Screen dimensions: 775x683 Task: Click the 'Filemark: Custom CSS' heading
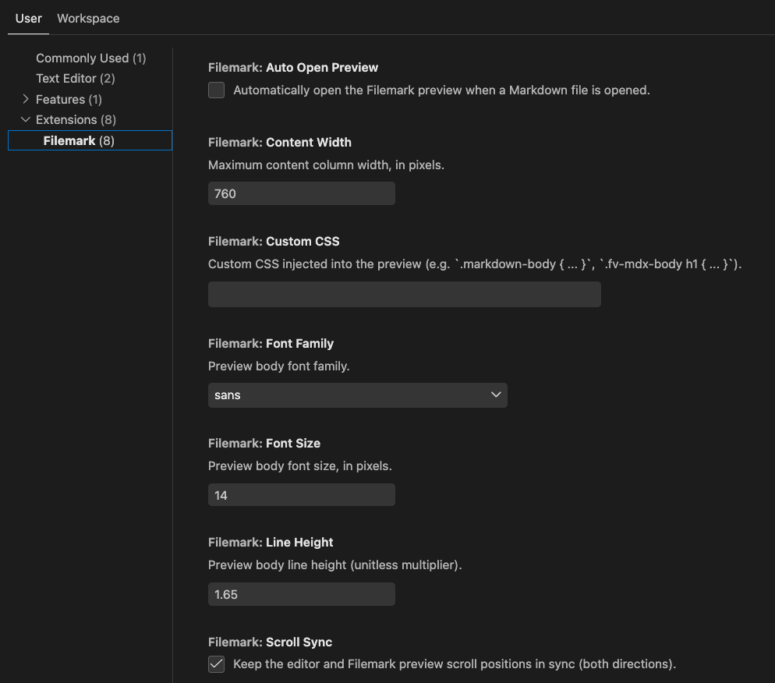coord(274,241)
